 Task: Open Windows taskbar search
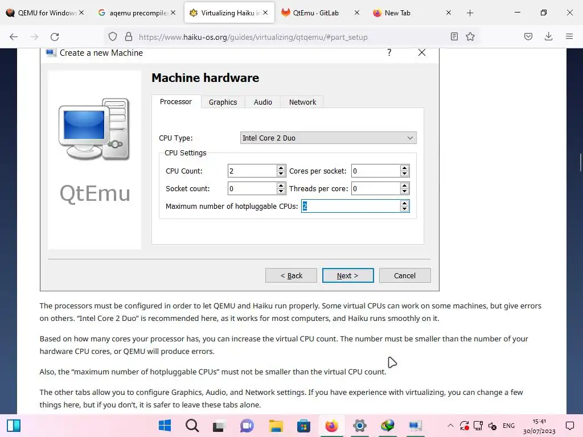tap(192, 426)
